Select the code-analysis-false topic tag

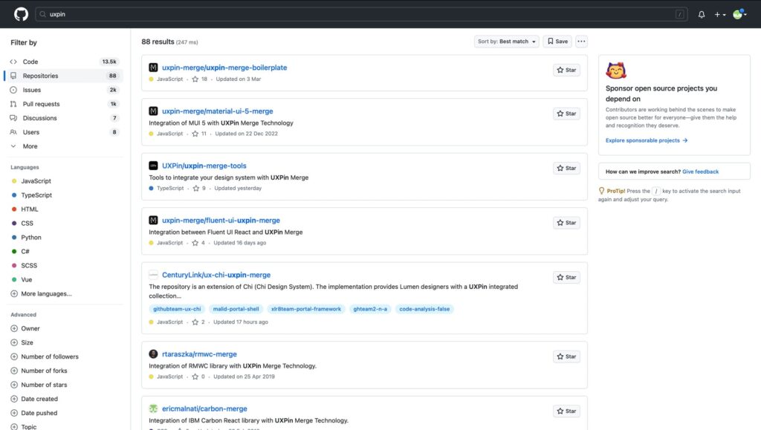click(x=424, y=309)
